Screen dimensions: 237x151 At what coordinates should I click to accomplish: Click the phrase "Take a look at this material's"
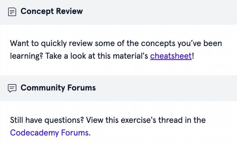point(97,56)
